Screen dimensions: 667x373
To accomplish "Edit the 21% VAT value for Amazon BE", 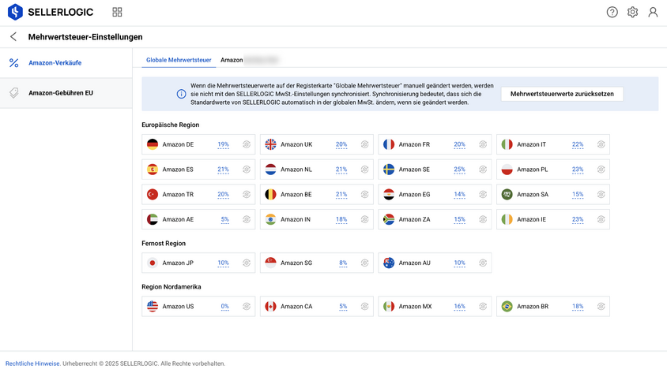I will point(341,195).
